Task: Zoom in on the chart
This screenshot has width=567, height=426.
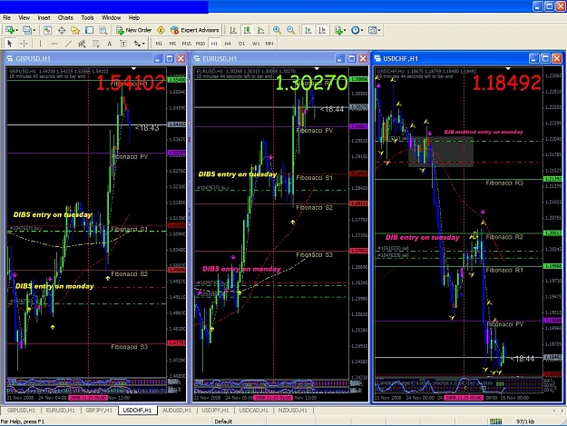Action: (277, 30)
